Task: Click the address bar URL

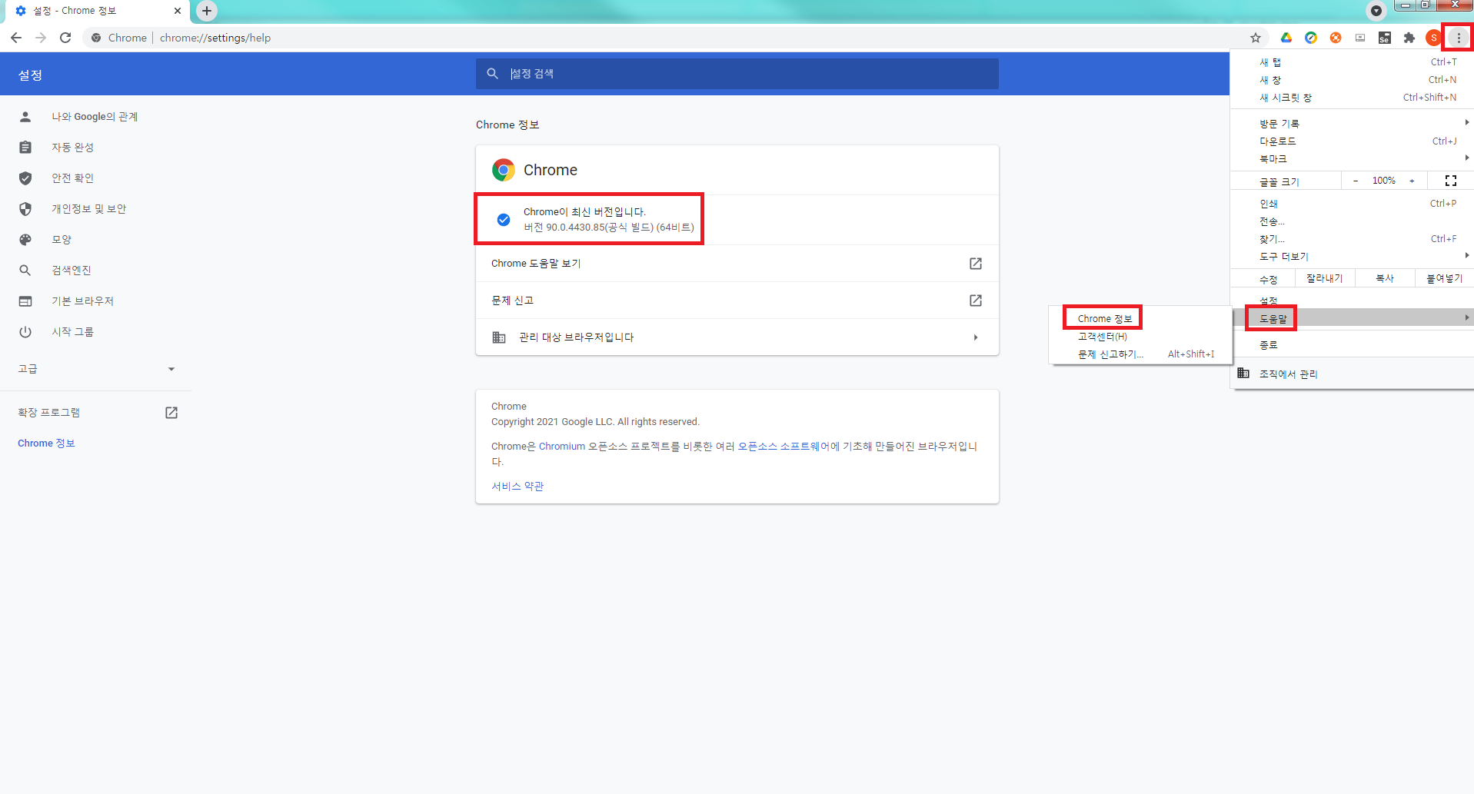Action: coord(215,38)
